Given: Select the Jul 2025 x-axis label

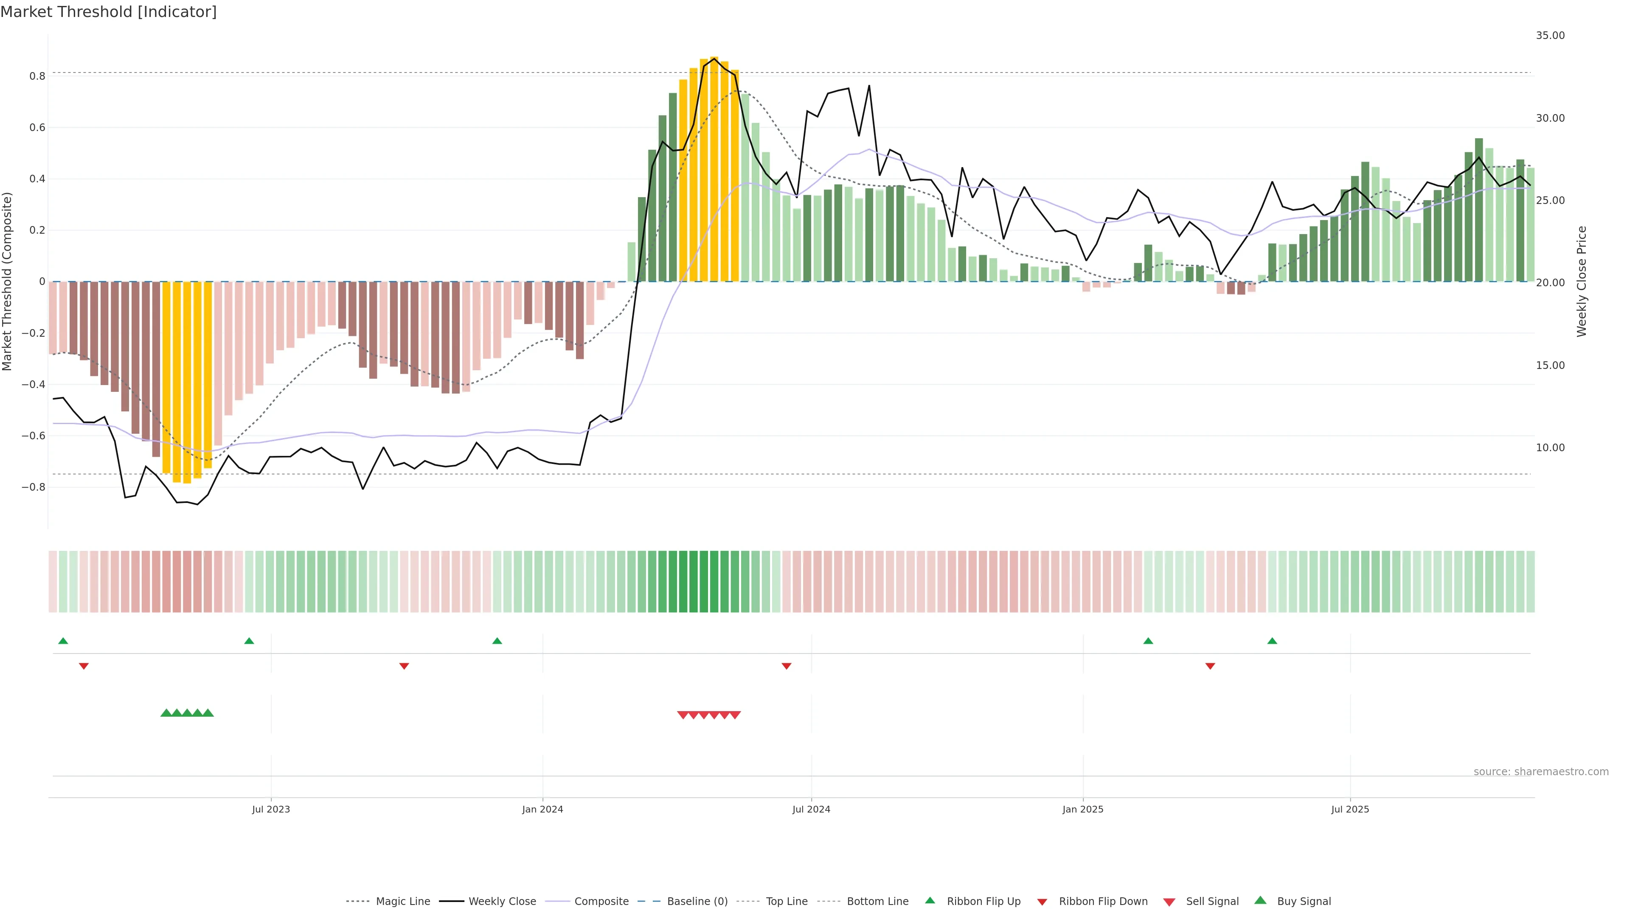Looking at the screenshot, I should pos(1350,809).
